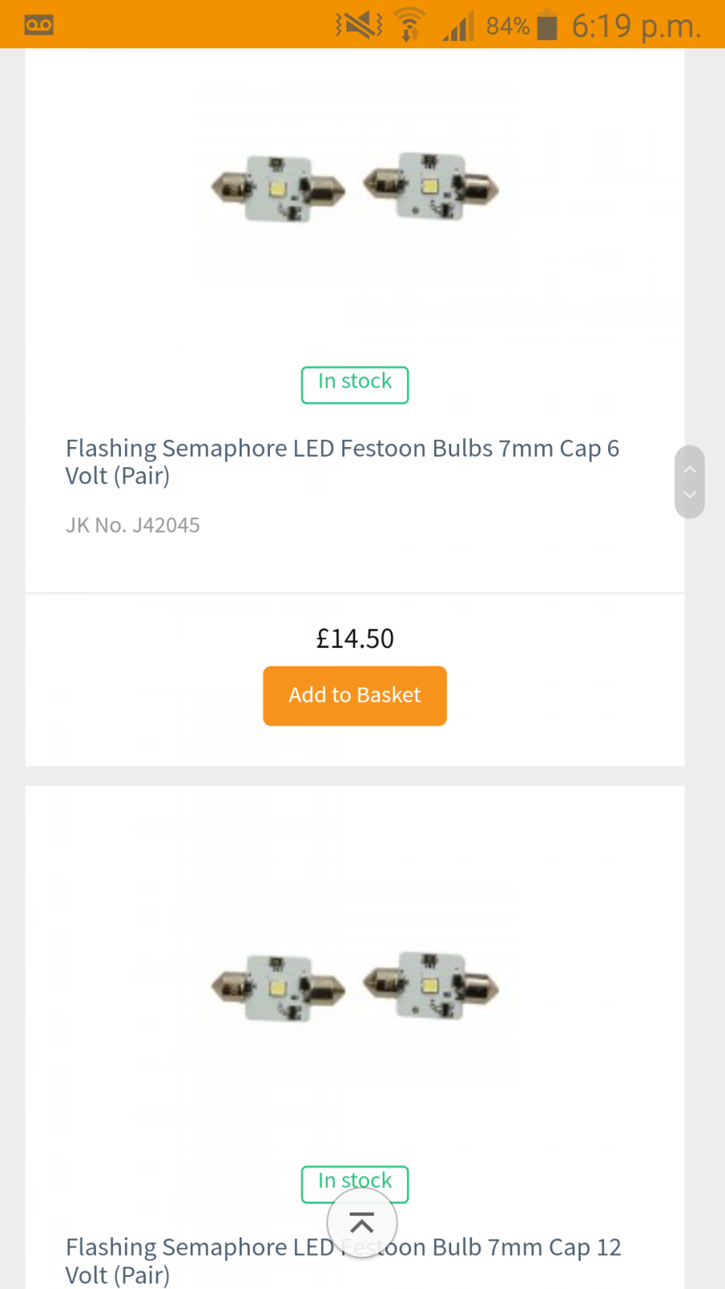The height and width of the screenshot is (1289, 725).
Task: Tap the 6:19 p.m. clock
Action: click(636, 26)
